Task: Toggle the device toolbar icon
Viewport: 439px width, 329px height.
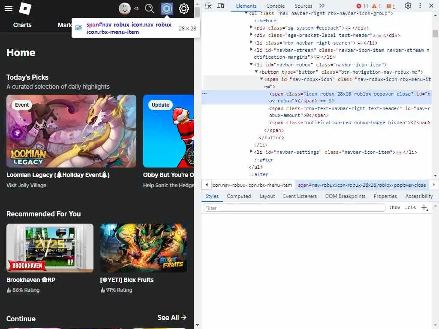Action: click(221, 6)
